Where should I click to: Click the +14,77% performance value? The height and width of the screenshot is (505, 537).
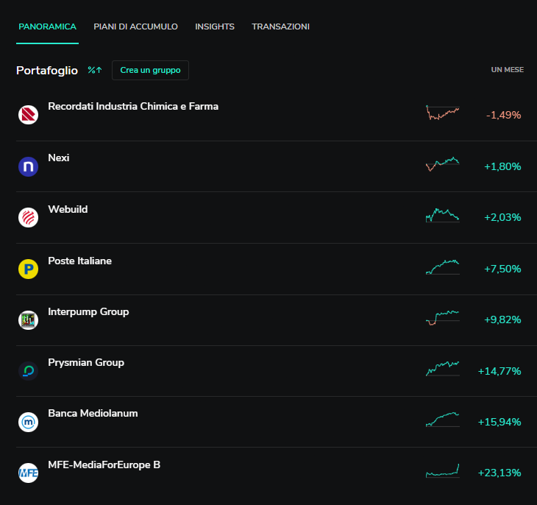point(499,371)
